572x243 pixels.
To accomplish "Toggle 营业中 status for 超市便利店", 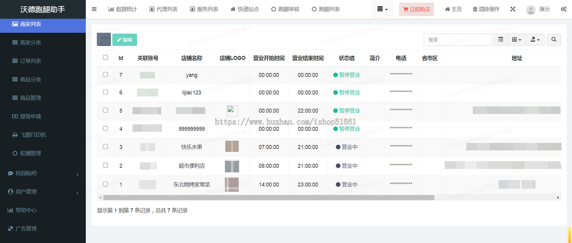I will (347, 165).
